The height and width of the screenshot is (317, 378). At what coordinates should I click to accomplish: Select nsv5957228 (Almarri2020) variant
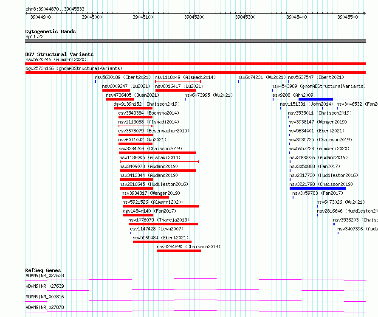coord(319,149)
